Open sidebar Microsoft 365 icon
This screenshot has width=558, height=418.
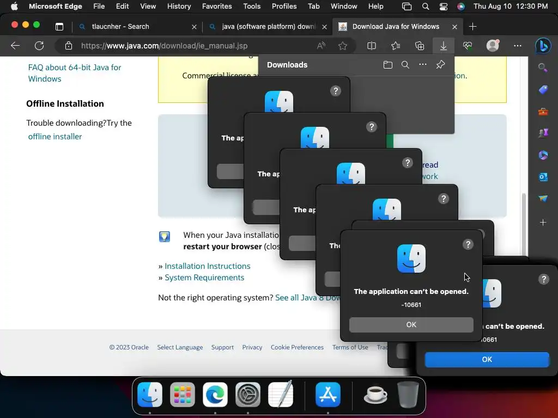click(543, 155)
